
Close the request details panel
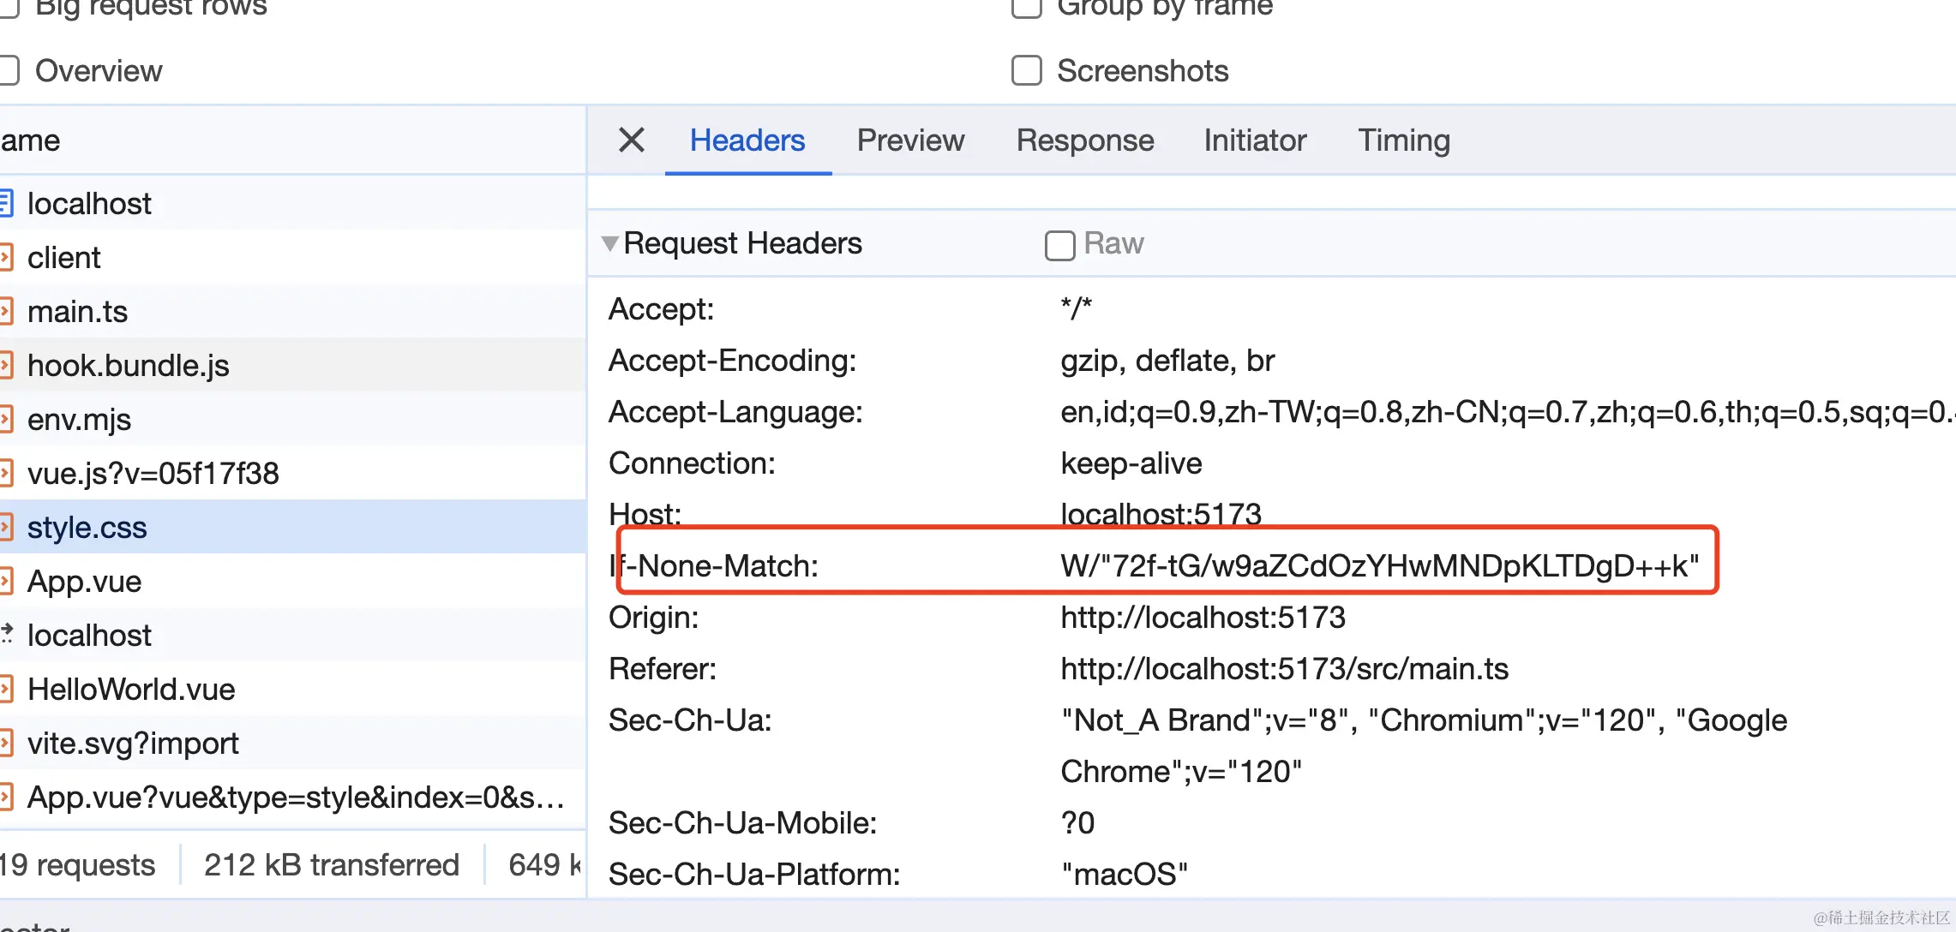(631, 140)
